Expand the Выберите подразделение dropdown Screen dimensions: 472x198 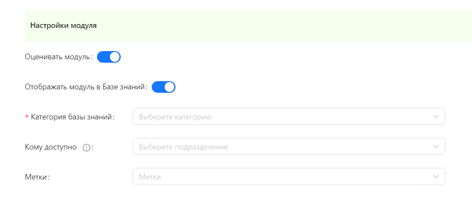pos(289,146)
